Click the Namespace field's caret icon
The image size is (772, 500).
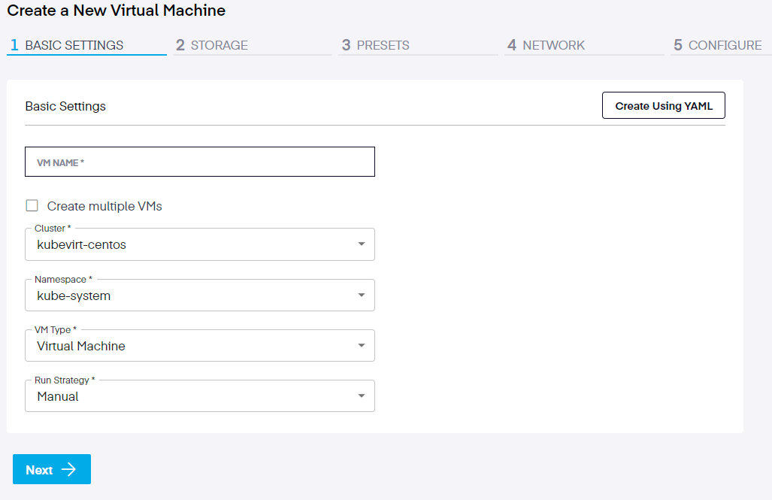(x=362, y=295)
